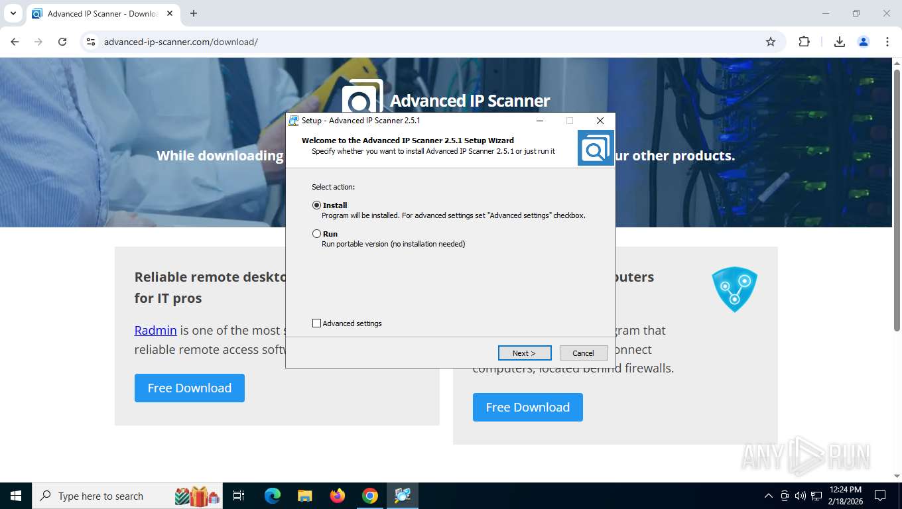Click the taskbar search box
Viewport: 902px width, 509px height.
coord(128,496)
